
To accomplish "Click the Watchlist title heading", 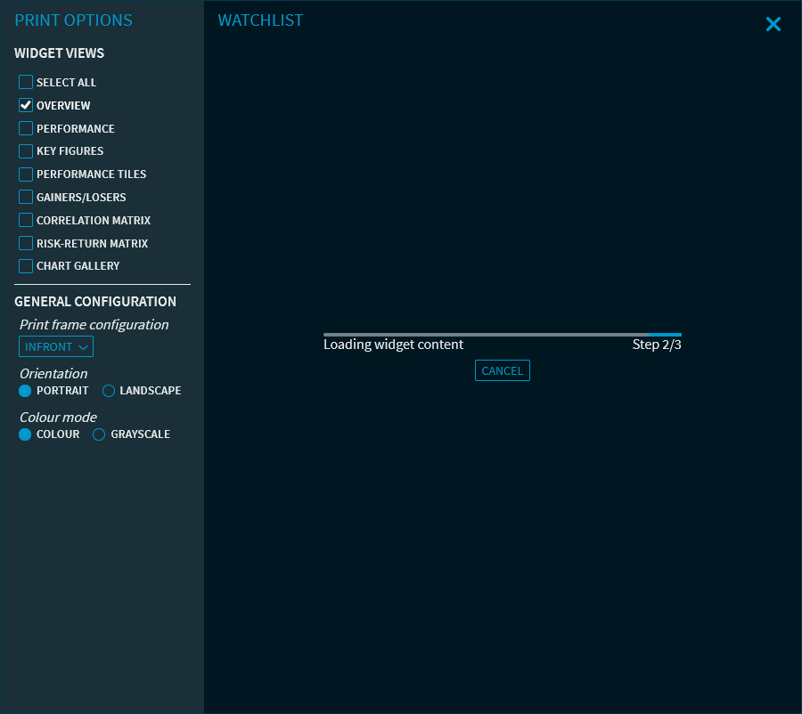I will 260,20.
